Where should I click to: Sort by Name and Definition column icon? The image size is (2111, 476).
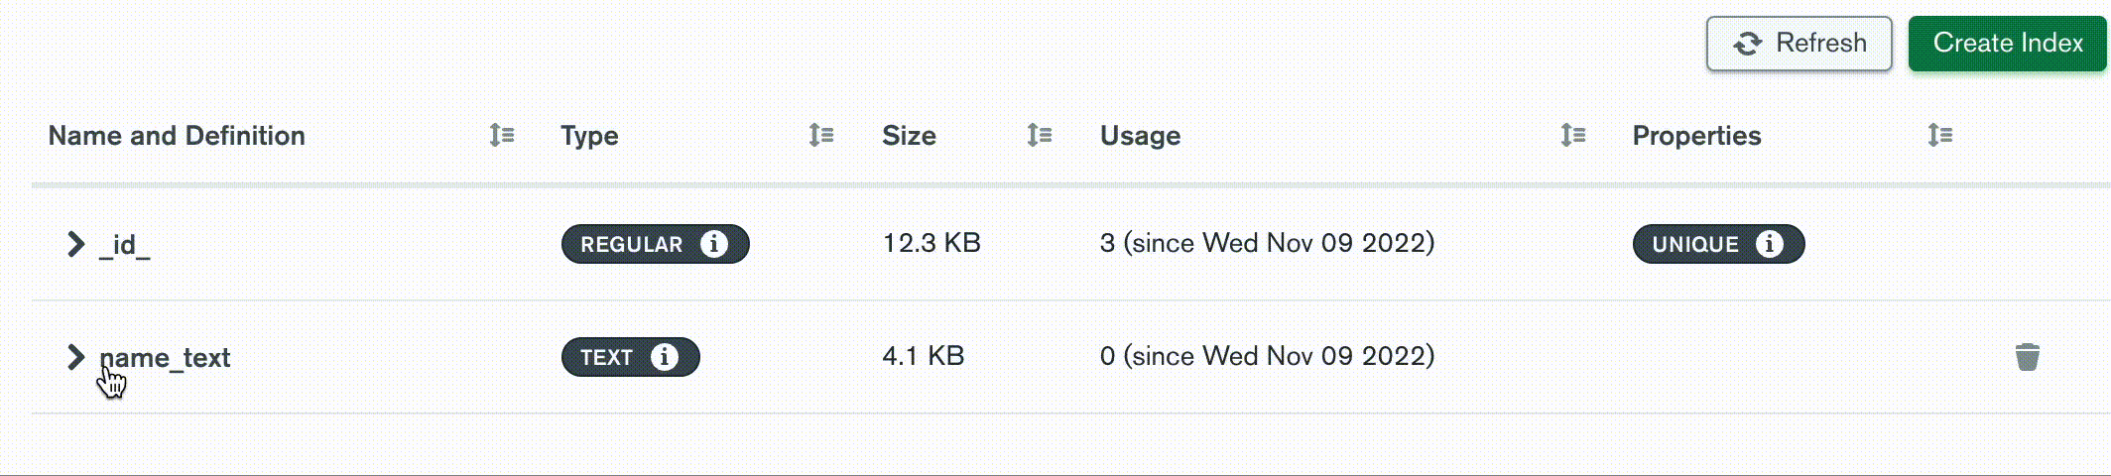[x=501, y=135]
